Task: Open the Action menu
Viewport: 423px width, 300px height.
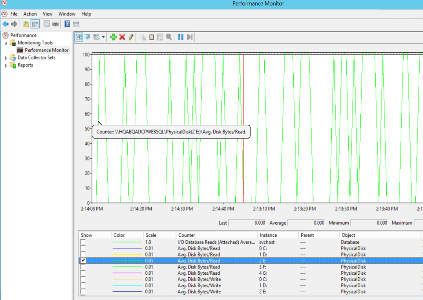Action: [x=30, y=14]
